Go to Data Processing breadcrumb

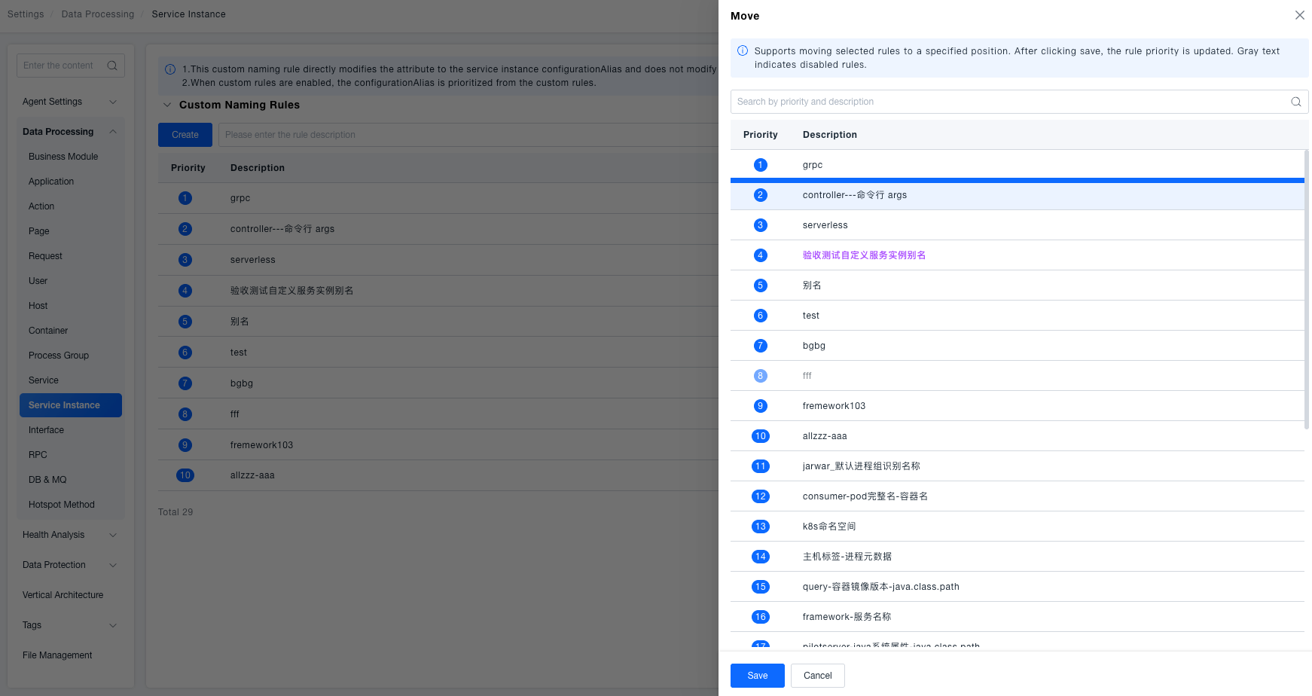point(98,14)
